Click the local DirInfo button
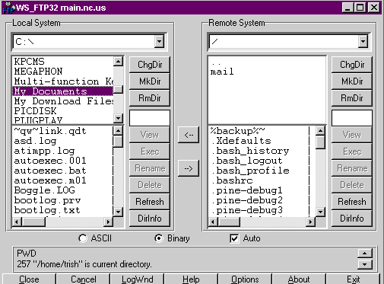 (x=150, y=219)
